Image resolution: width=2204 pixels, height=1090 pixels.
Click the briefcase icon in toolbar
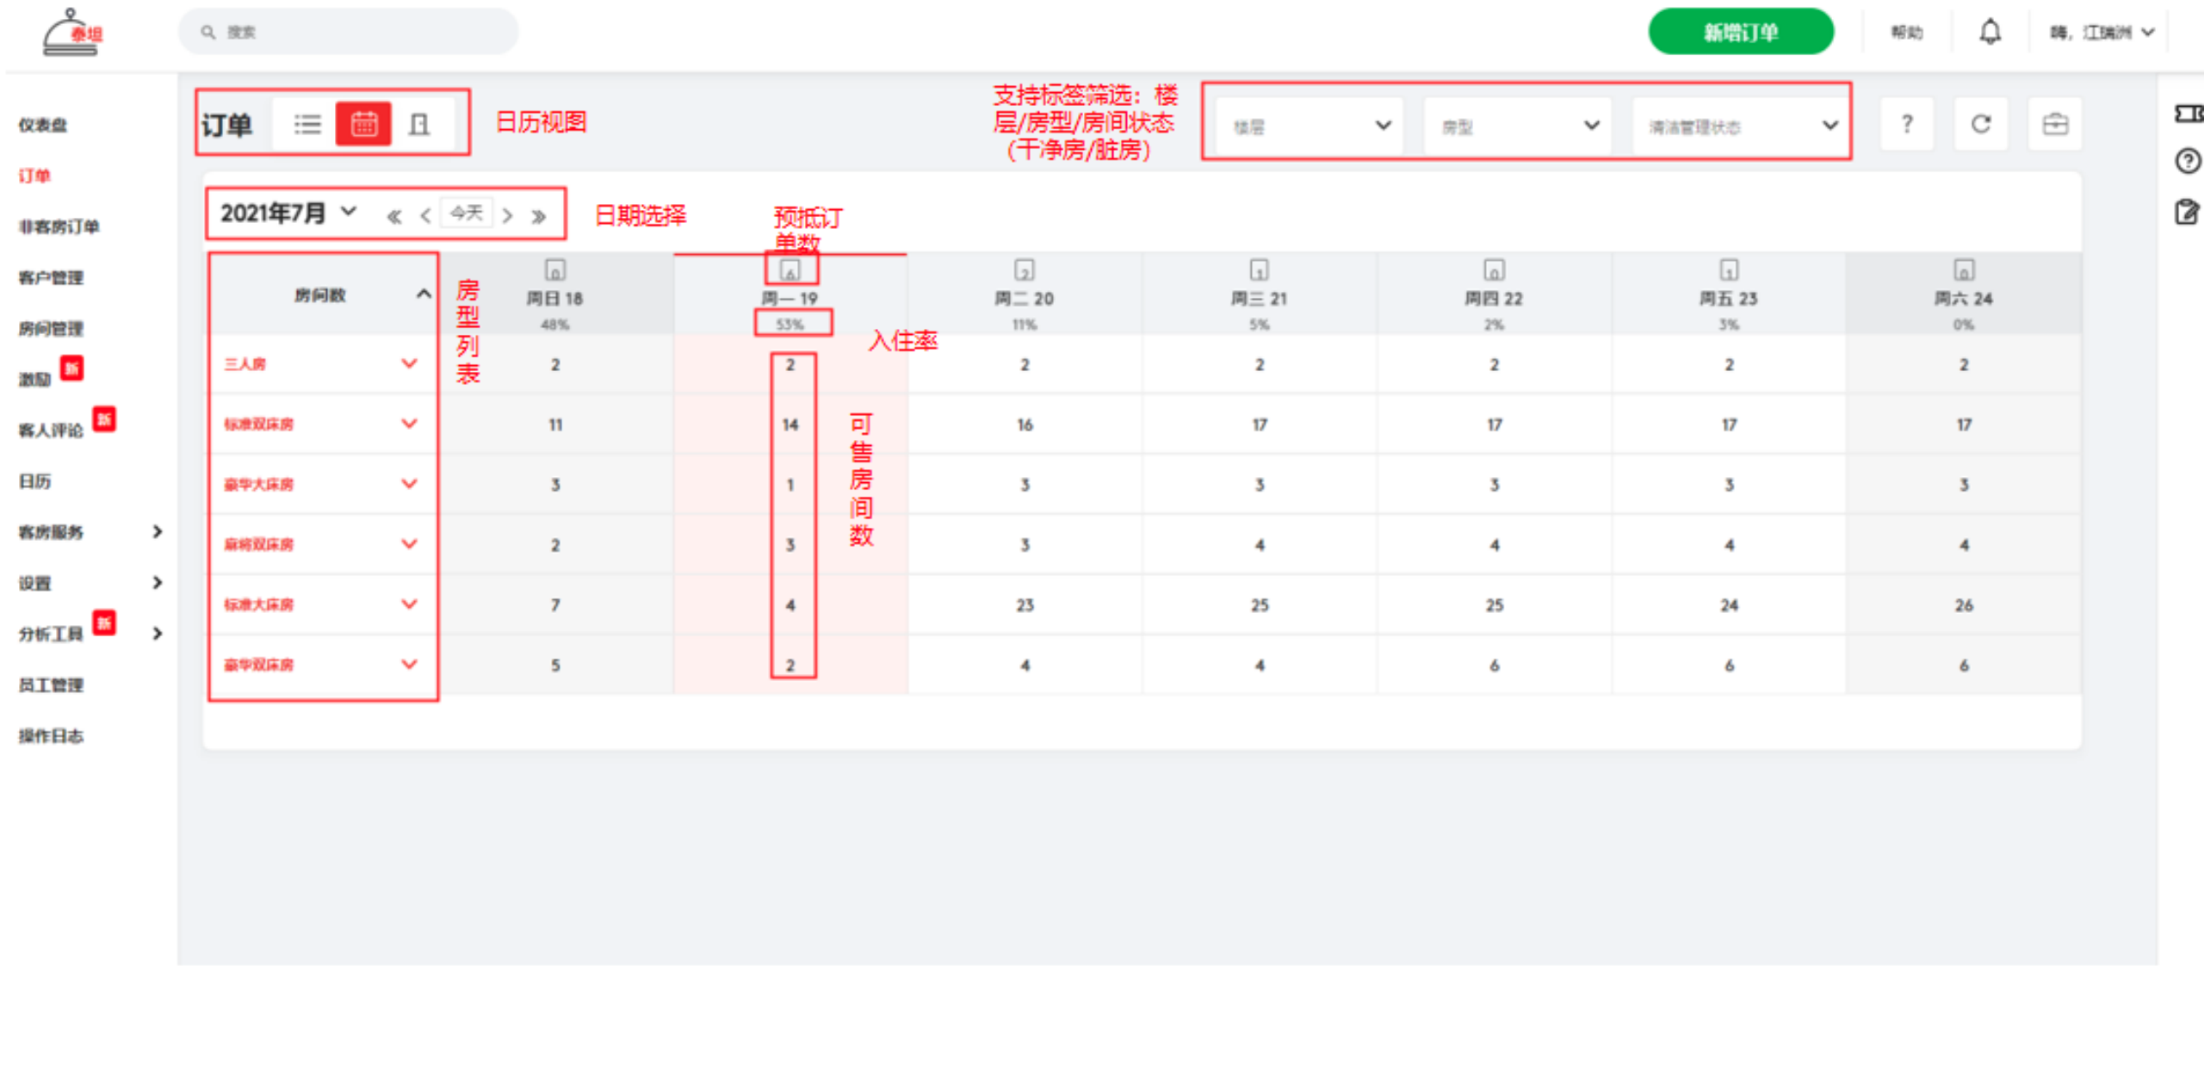[2055, 125]
